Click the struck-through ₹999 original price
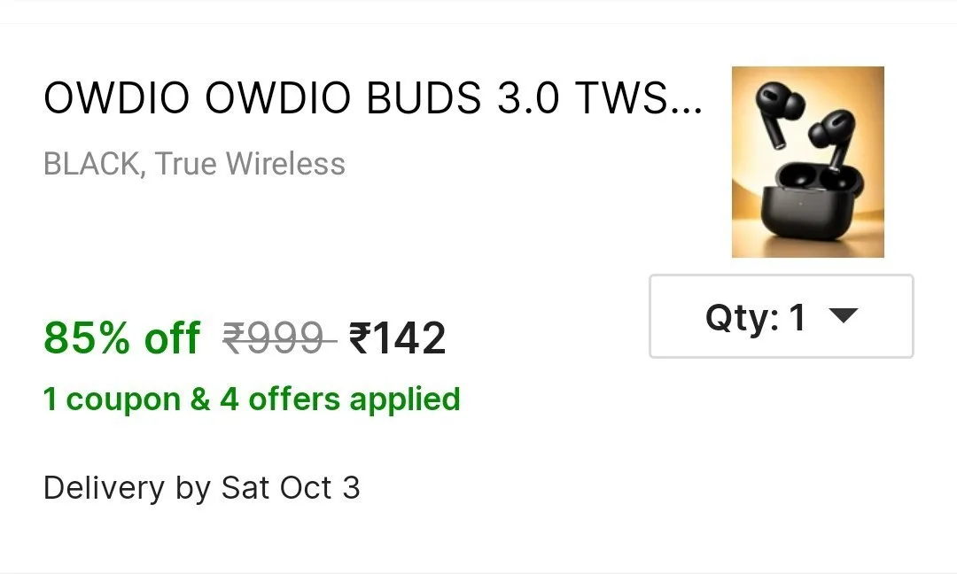Screen dimensions: 957x574 pos(279,337)
